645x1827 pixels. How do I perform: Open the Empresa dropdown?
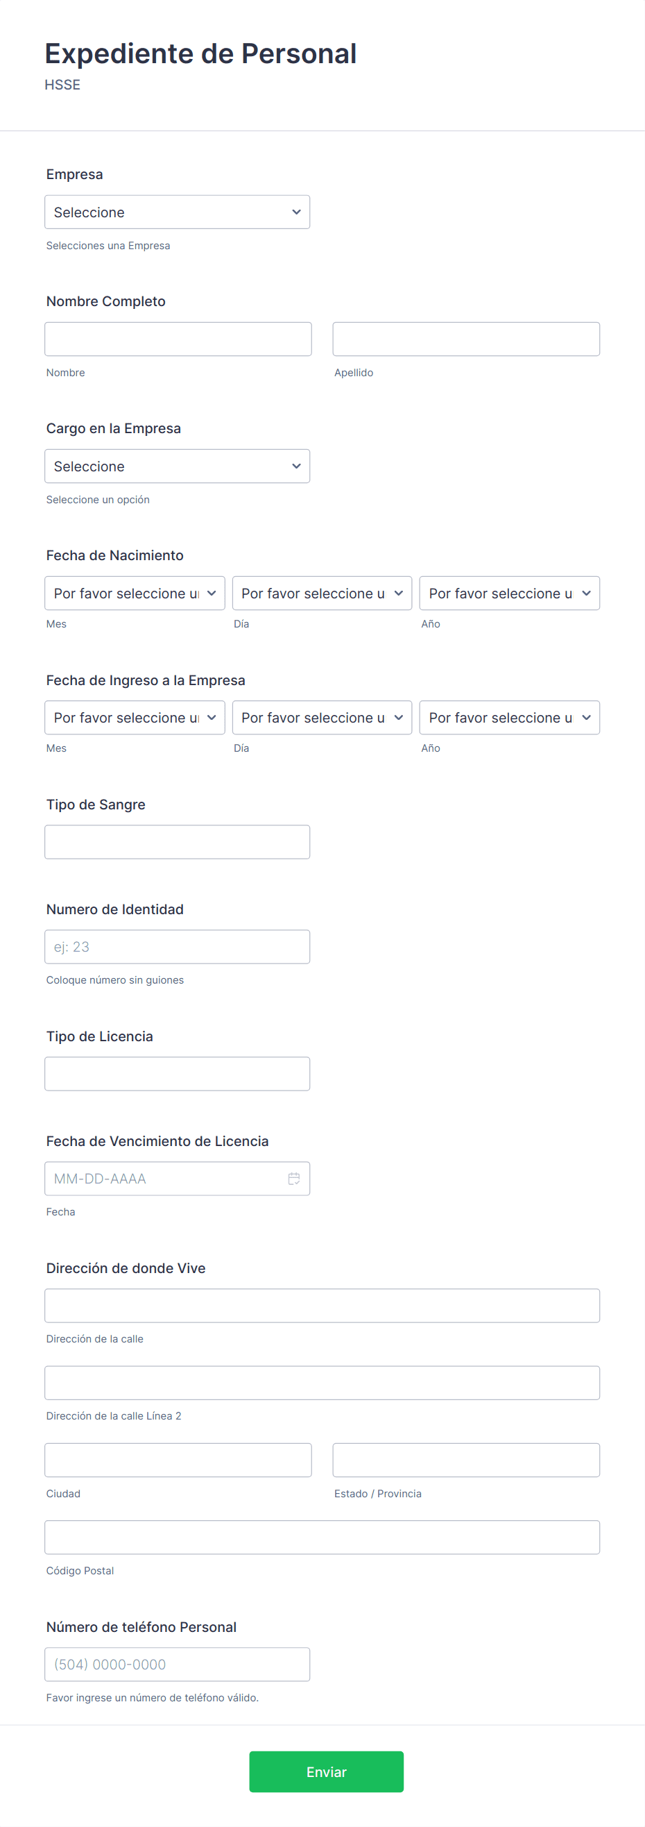177,212
